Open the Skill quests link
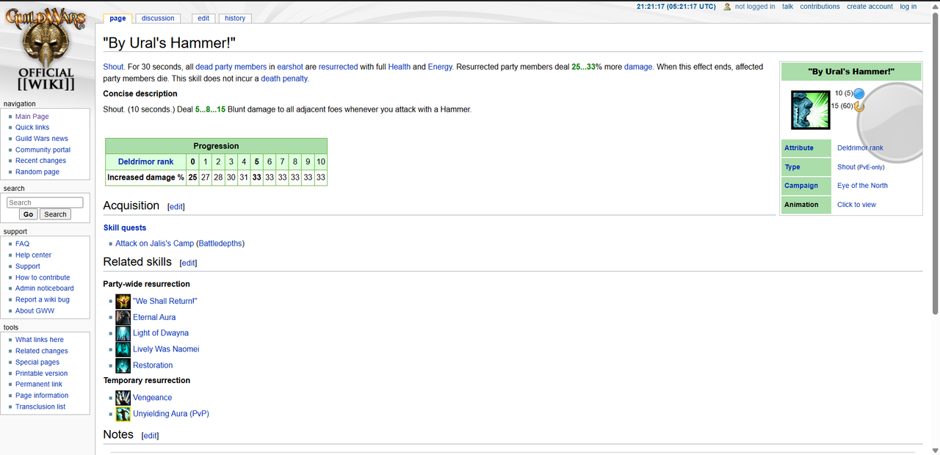Viewport: 940px width, 455px height. [x=125, y=227]
